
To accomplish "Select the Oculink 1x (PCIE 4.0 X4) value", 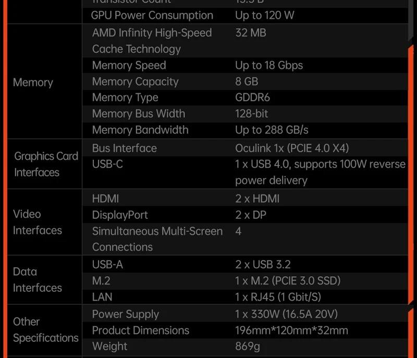I will click(x=292, y=149).
